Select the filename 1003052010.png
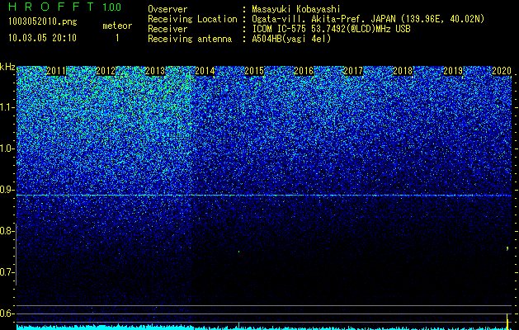519x330 pixels. (43, 21)
